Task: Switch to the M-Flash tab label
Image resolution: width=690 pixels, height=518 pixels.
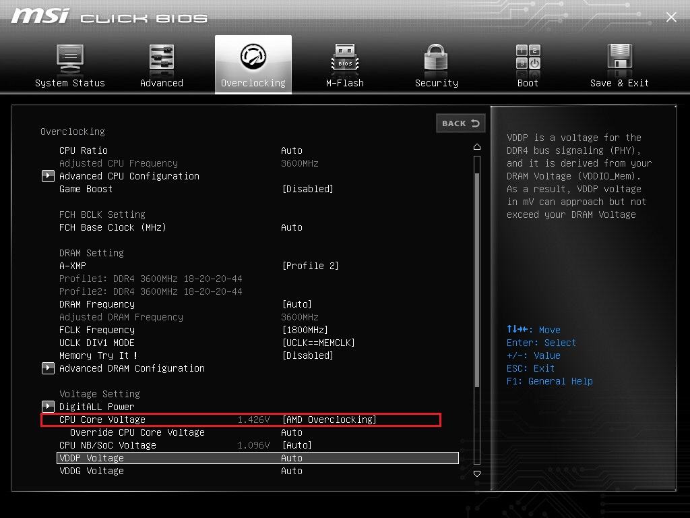Action: click(x=345, y=83)
